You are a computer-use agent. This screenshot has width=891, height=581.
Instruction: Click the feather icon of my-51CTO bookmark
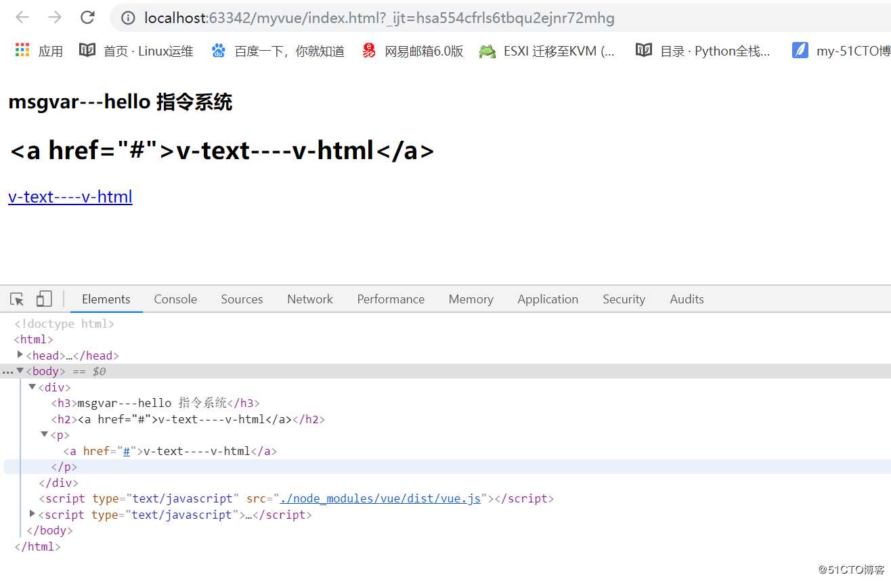click(800, 50)
